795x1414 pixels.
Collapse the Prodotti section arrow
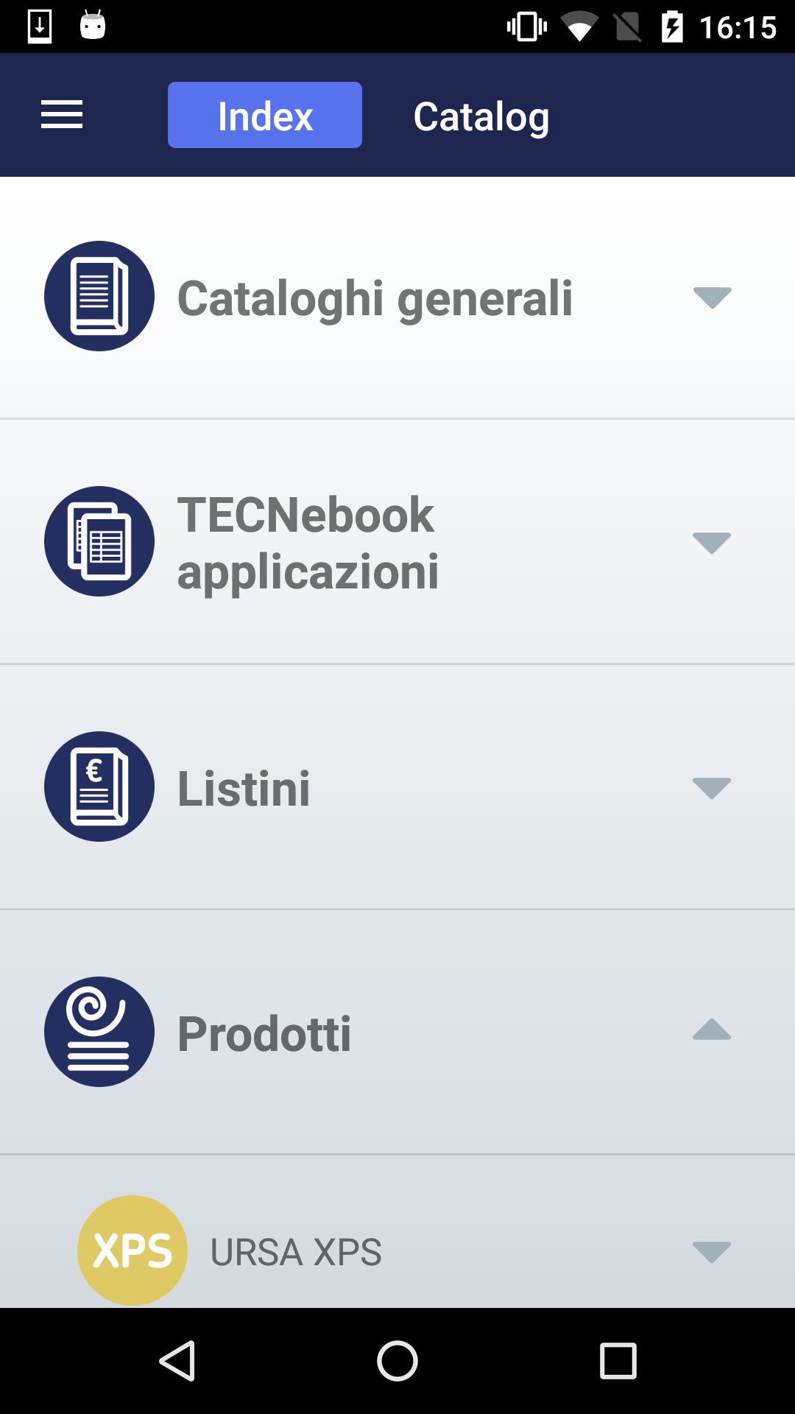tap(712, 1030)
